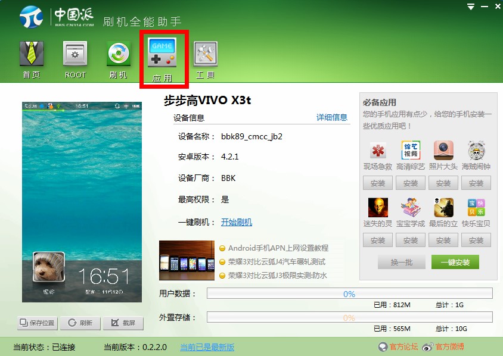This screenshot has width=503, height=356.
Task: Open the 应用 game apps icon
Action: point(162,53)
